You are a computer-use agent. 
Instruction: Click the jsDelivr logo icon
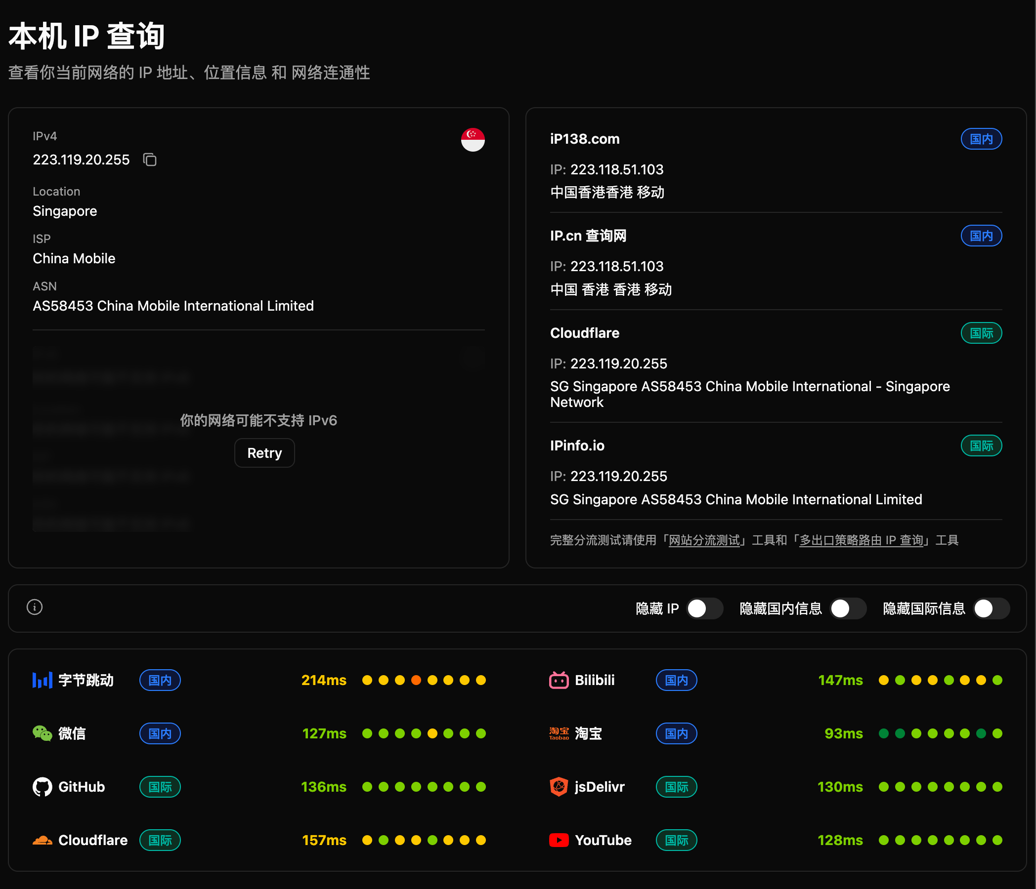[x=559, y=787]
